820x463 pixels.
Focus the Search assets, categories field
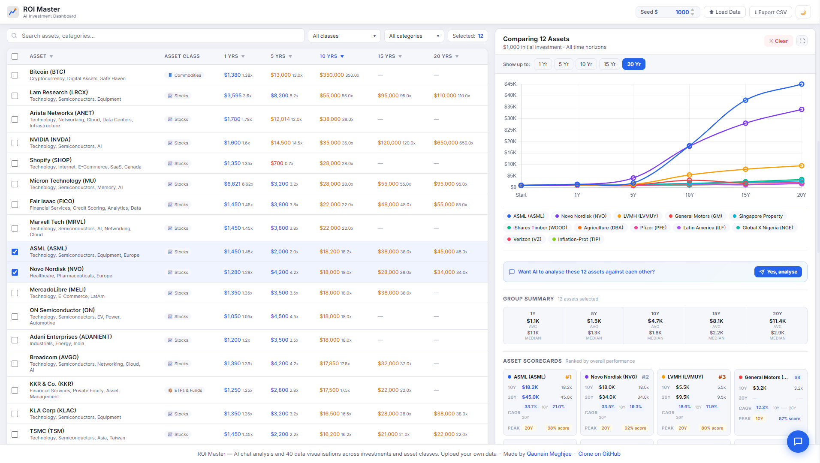click(156, 36)
